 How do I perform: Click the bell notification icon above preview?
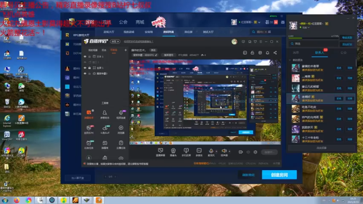(267, 53)
